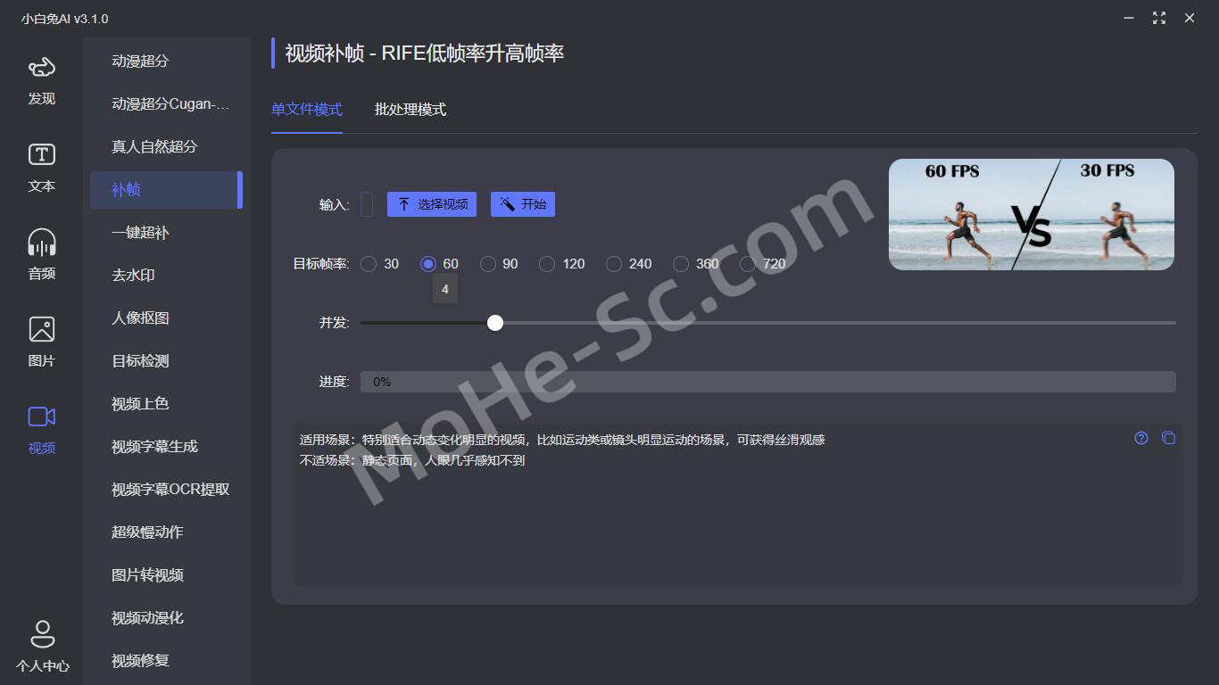Switch to 批处理模式 tab
1219x685 pixels.
coord(410,110)
